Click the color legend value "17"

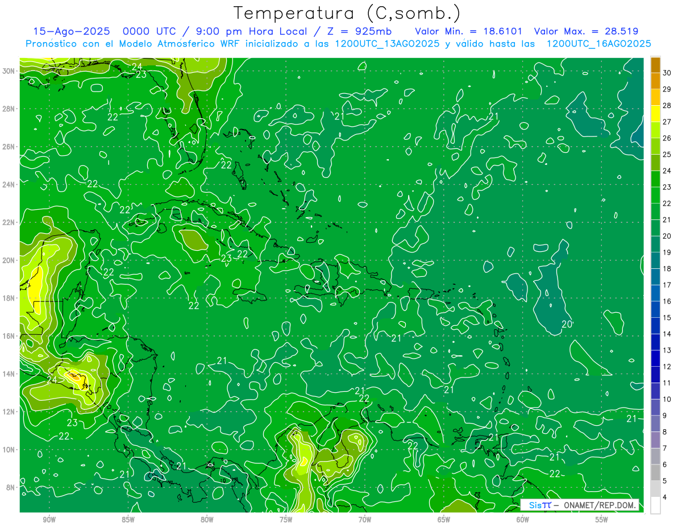tap(667, 285)
